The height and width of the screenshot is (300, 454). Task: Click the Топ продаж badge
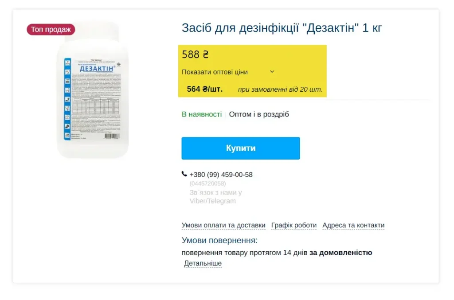pyautogui.click(x=51, y=30)
